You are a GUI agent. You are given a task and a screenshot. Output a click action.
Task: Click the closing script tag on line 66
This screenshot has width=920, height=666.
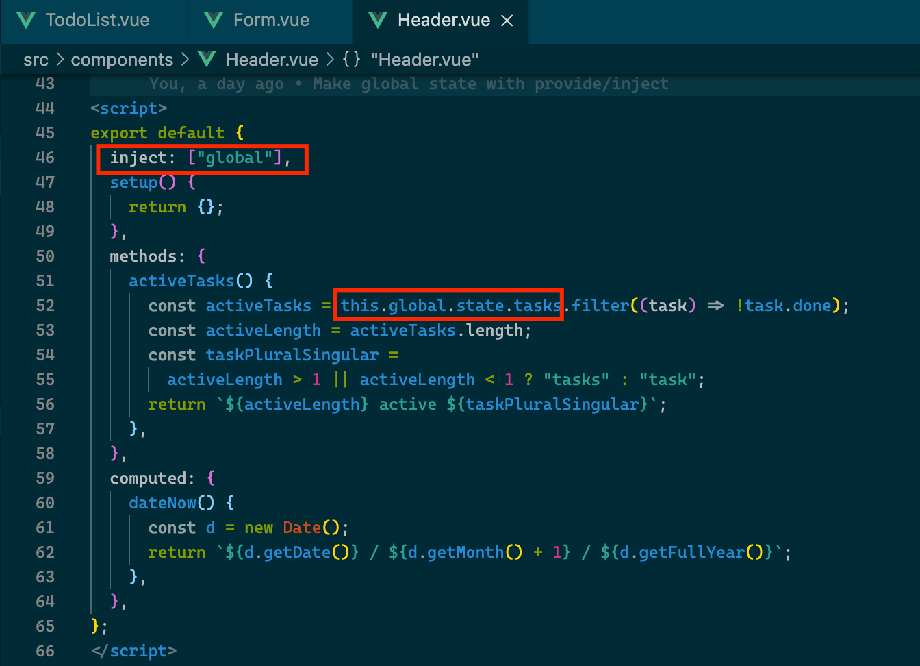[134, 651]
